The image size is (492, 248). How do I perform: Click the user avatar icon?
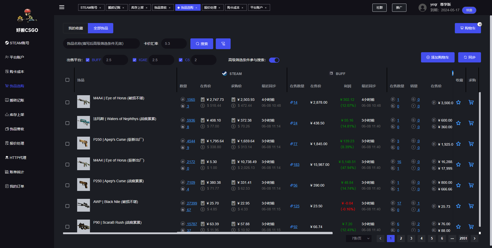423,8
